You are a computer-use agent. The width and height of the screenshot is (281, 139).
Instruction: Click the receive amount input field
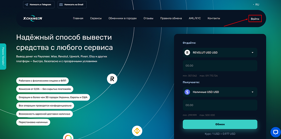pyautogui.click(x=220, y=105)
